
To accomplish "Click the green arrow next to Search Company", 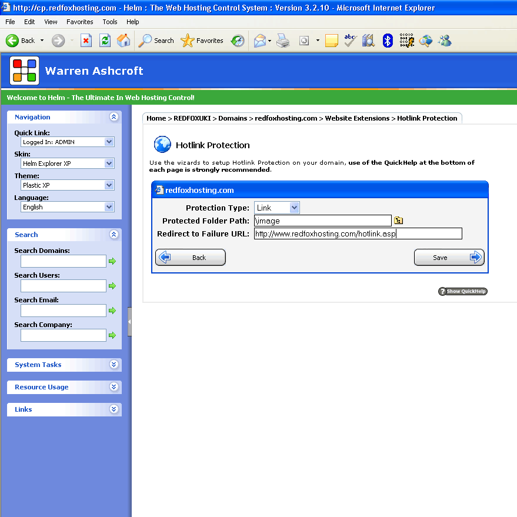I will pos(112,335).
